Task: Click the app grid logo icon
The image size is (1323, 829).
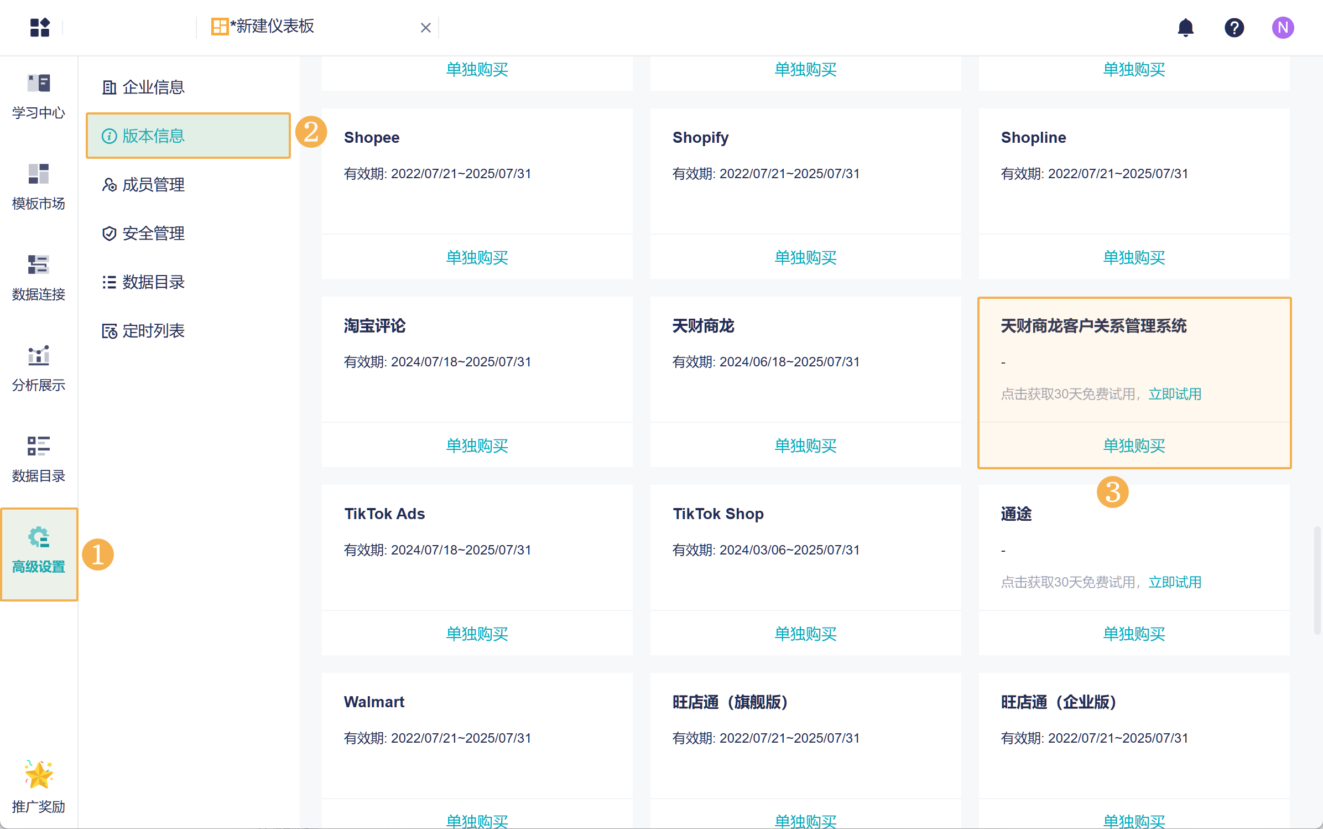Action: click(40, 27)
